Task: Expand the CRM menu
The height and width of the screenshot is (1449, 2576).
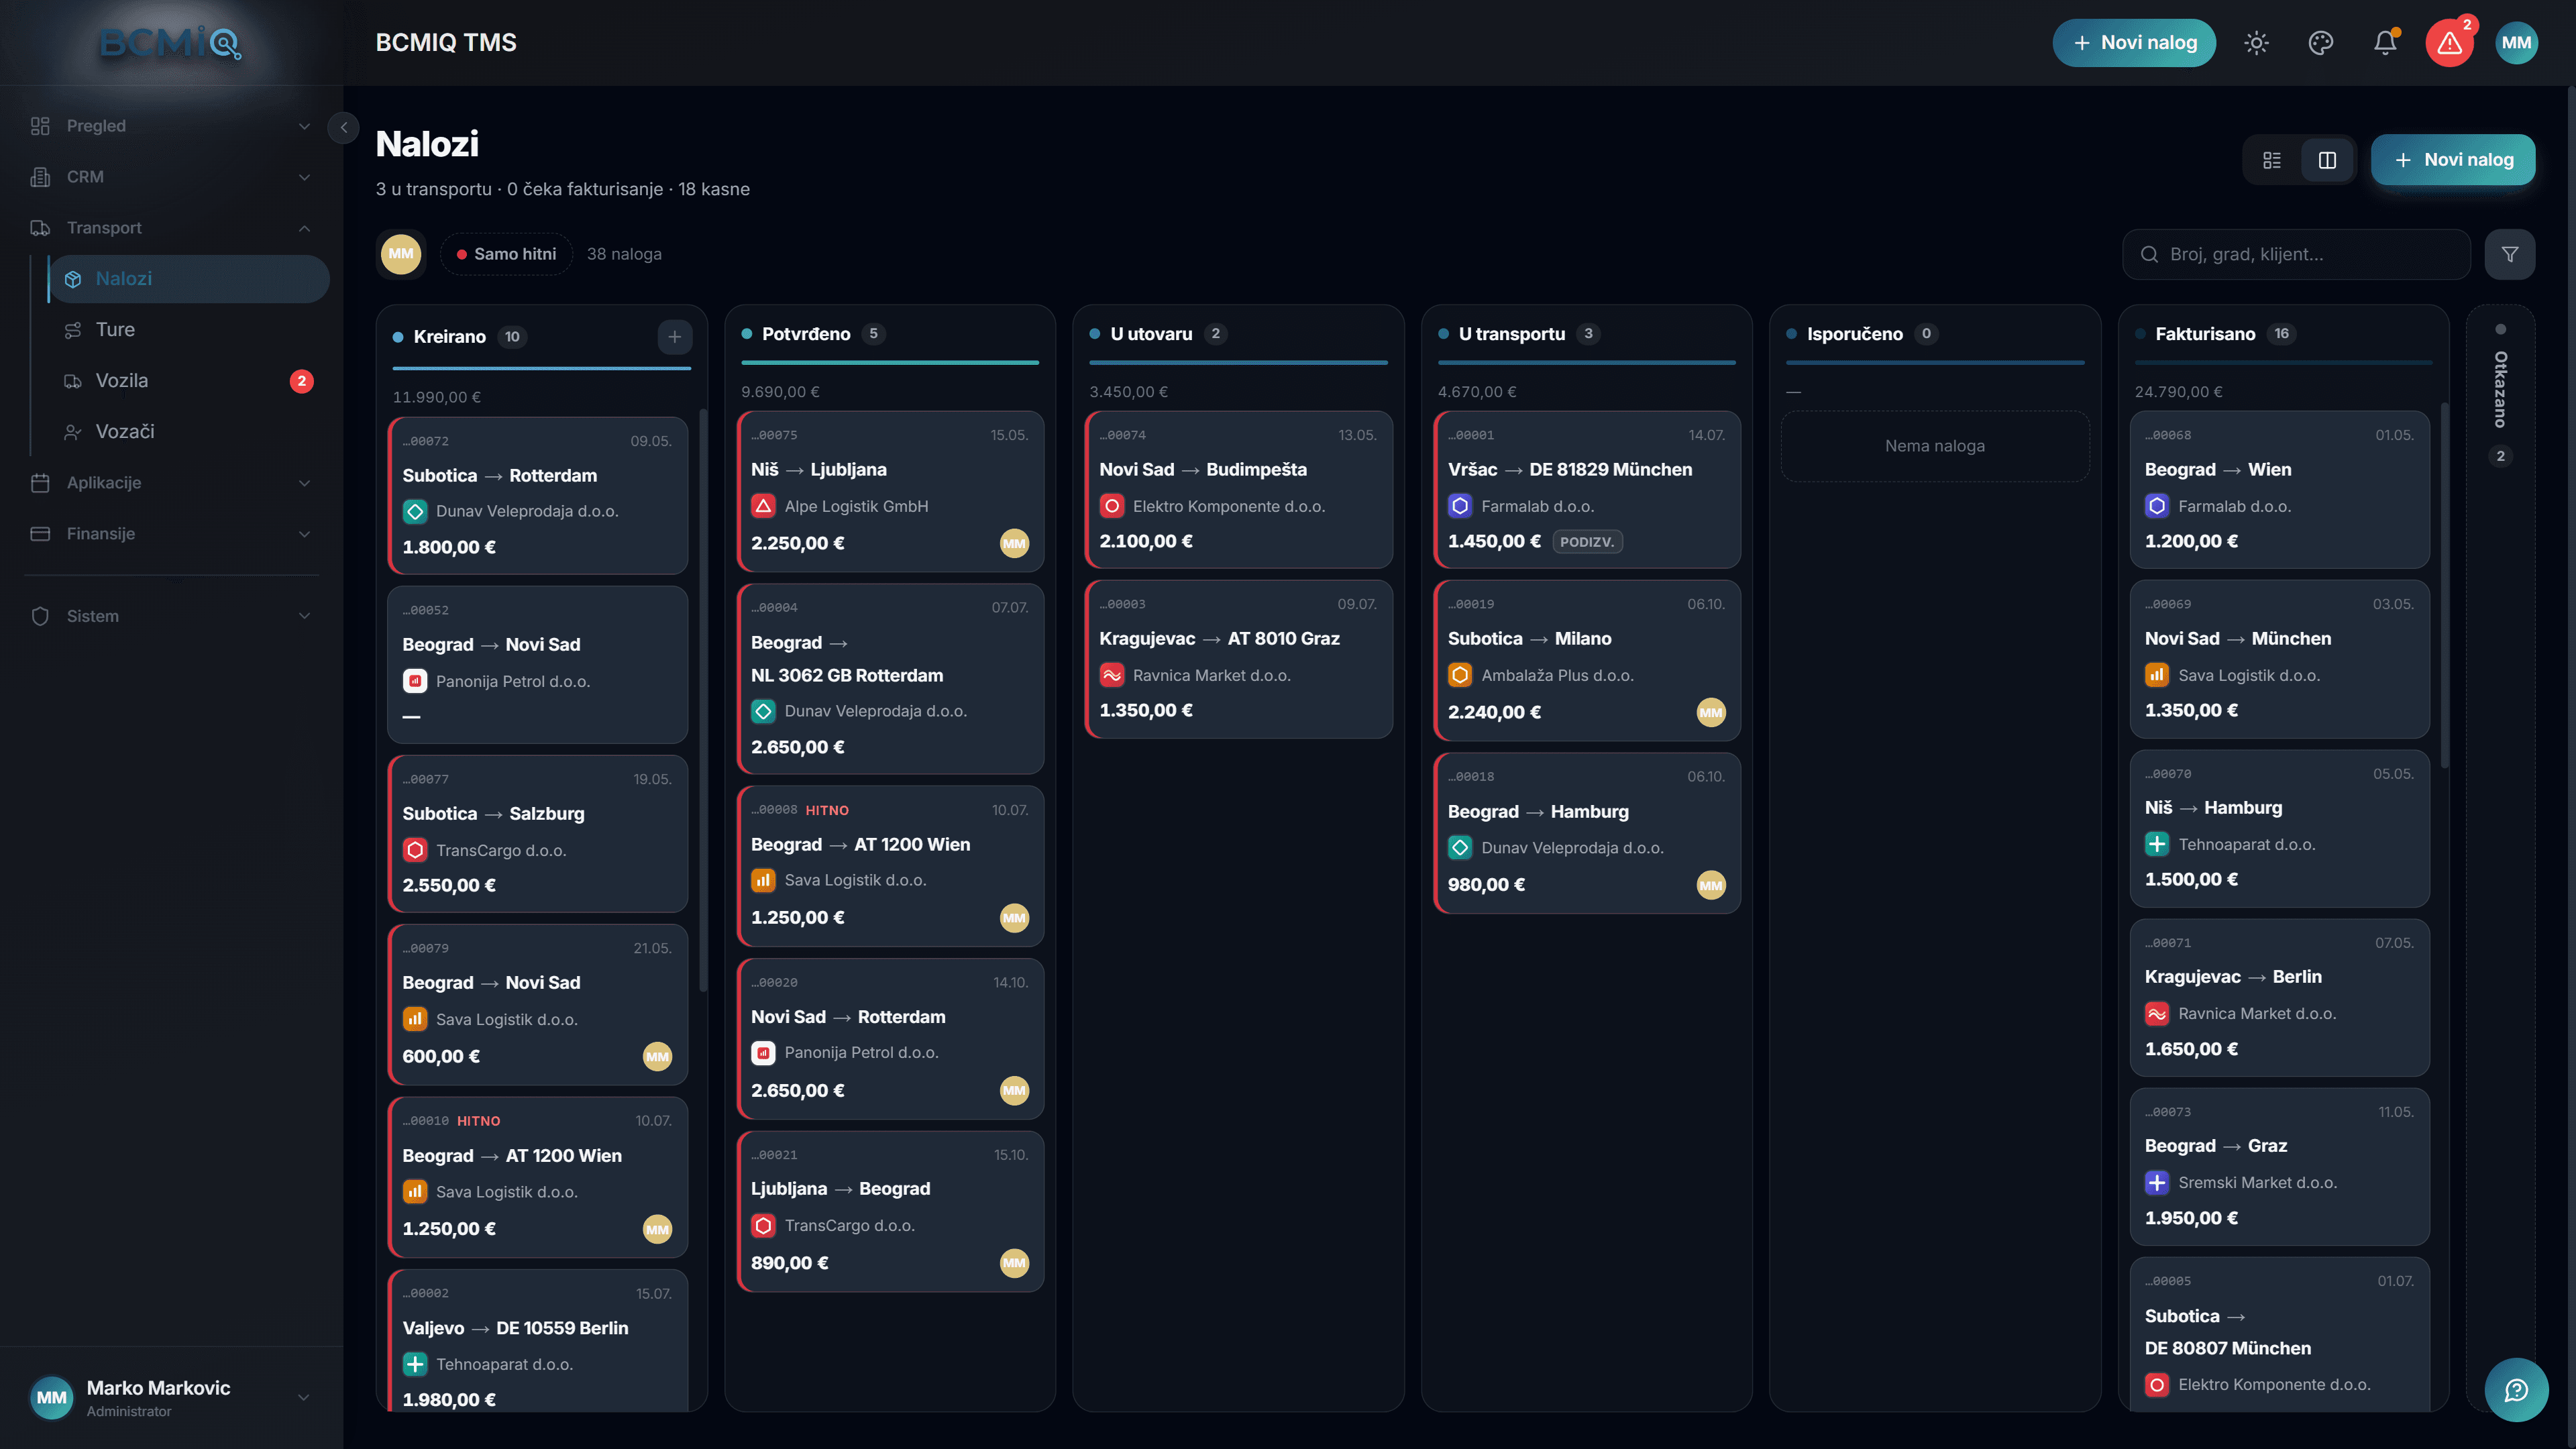Action: (x=171, y=177)
